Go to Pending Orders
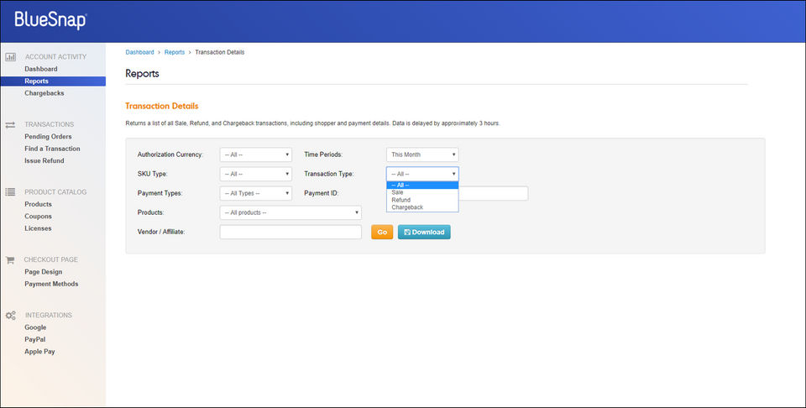Viewport: 806px width, 408px height. [49, 137]
